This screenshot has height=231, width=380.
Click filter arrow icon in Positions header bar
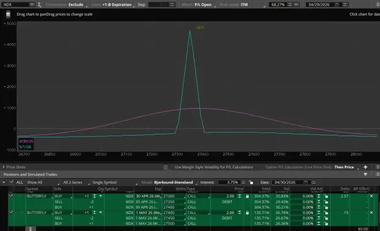[365, 174]
